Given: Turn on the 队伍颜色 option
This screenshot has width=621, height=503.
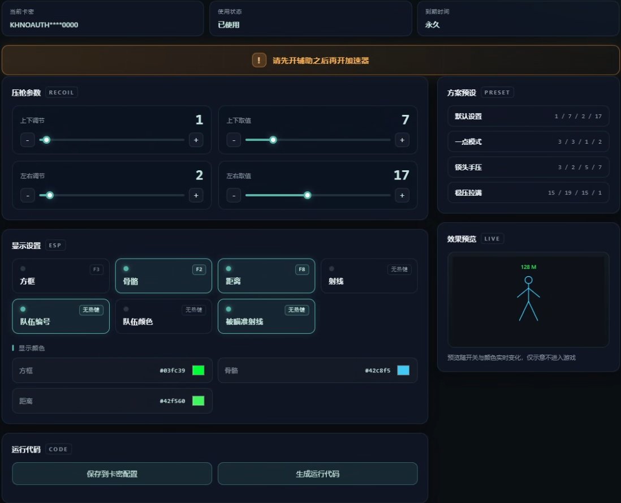Looking at the screenshot, I should click(x=163, y=316).
